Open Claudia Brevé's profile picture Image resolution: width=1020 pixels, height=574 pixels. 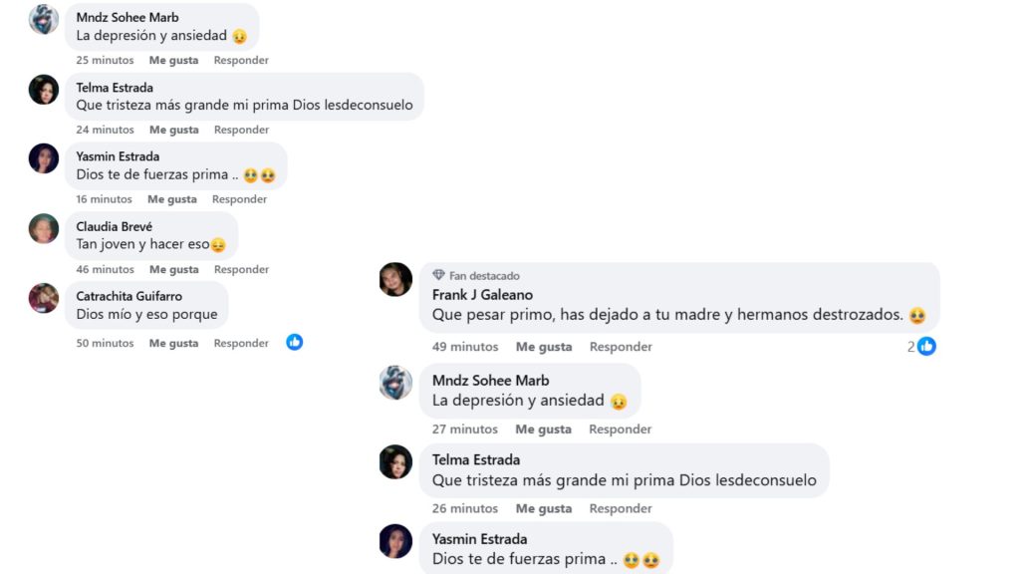tap(43, 229)
